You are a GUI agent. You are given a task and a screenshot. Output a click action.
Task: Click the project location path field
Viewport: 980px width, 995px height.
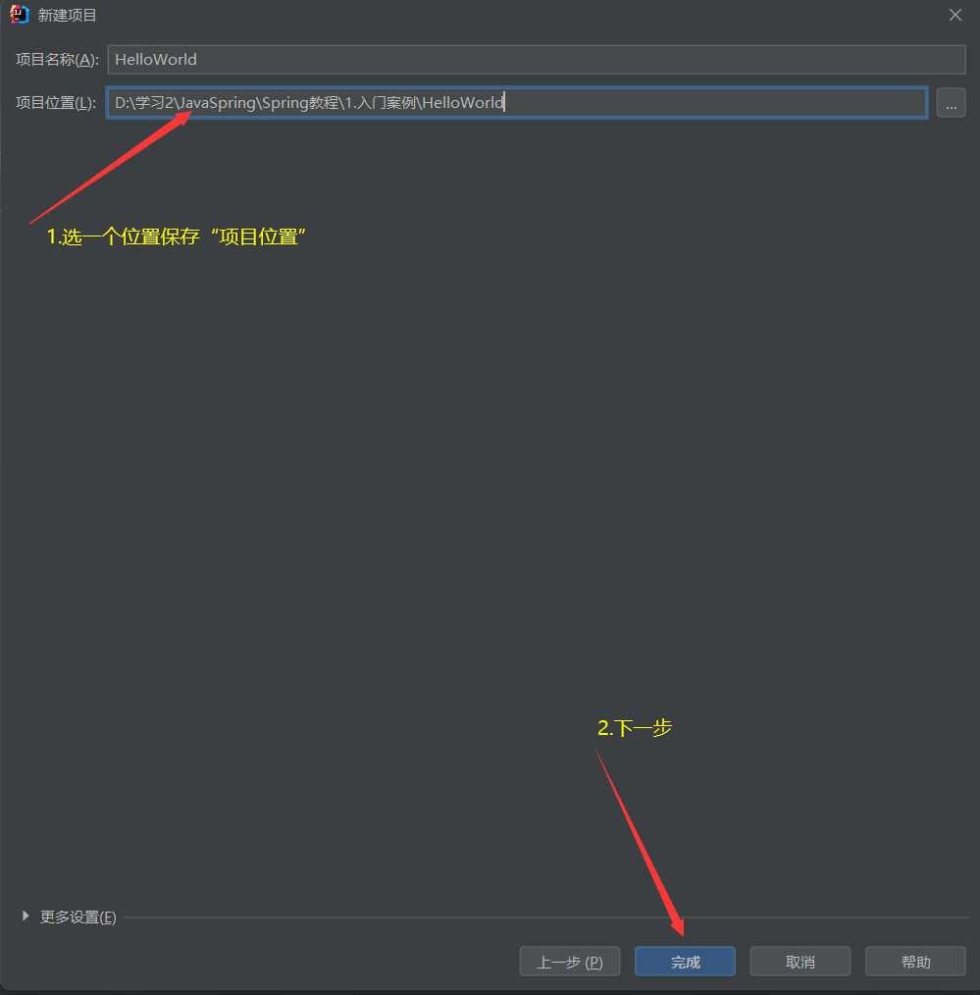coord(517,103)
